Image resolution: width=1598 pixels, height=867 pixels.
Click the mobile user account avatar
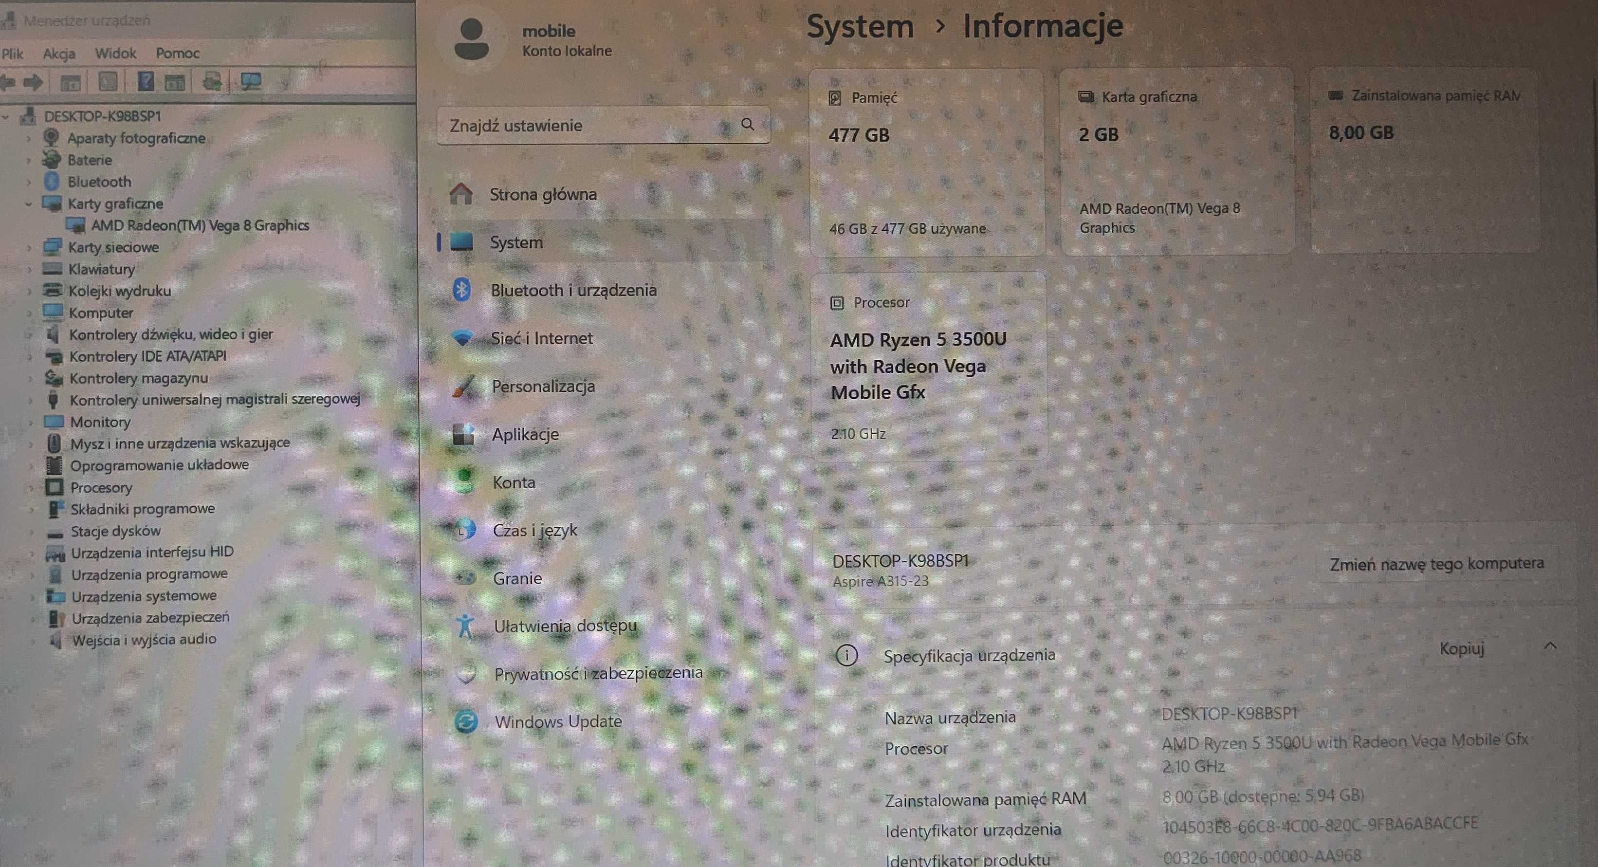472,38
